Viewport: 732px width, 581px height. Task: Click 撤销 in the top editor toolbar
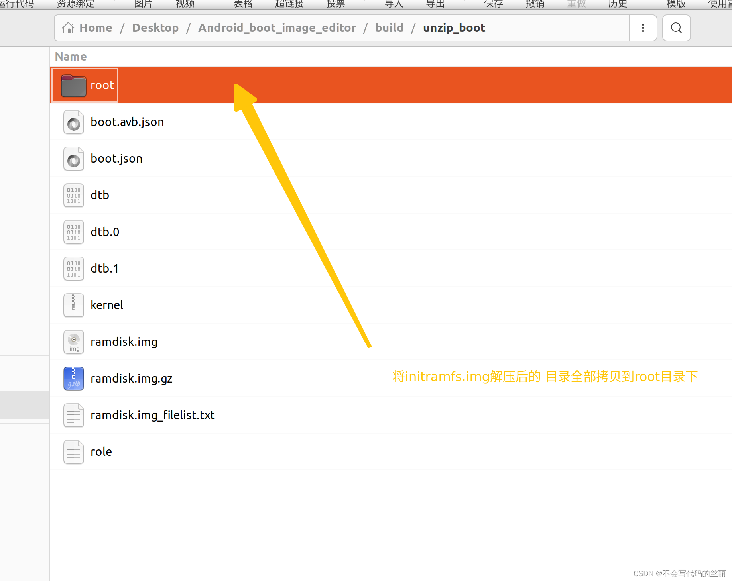point(535,4)
